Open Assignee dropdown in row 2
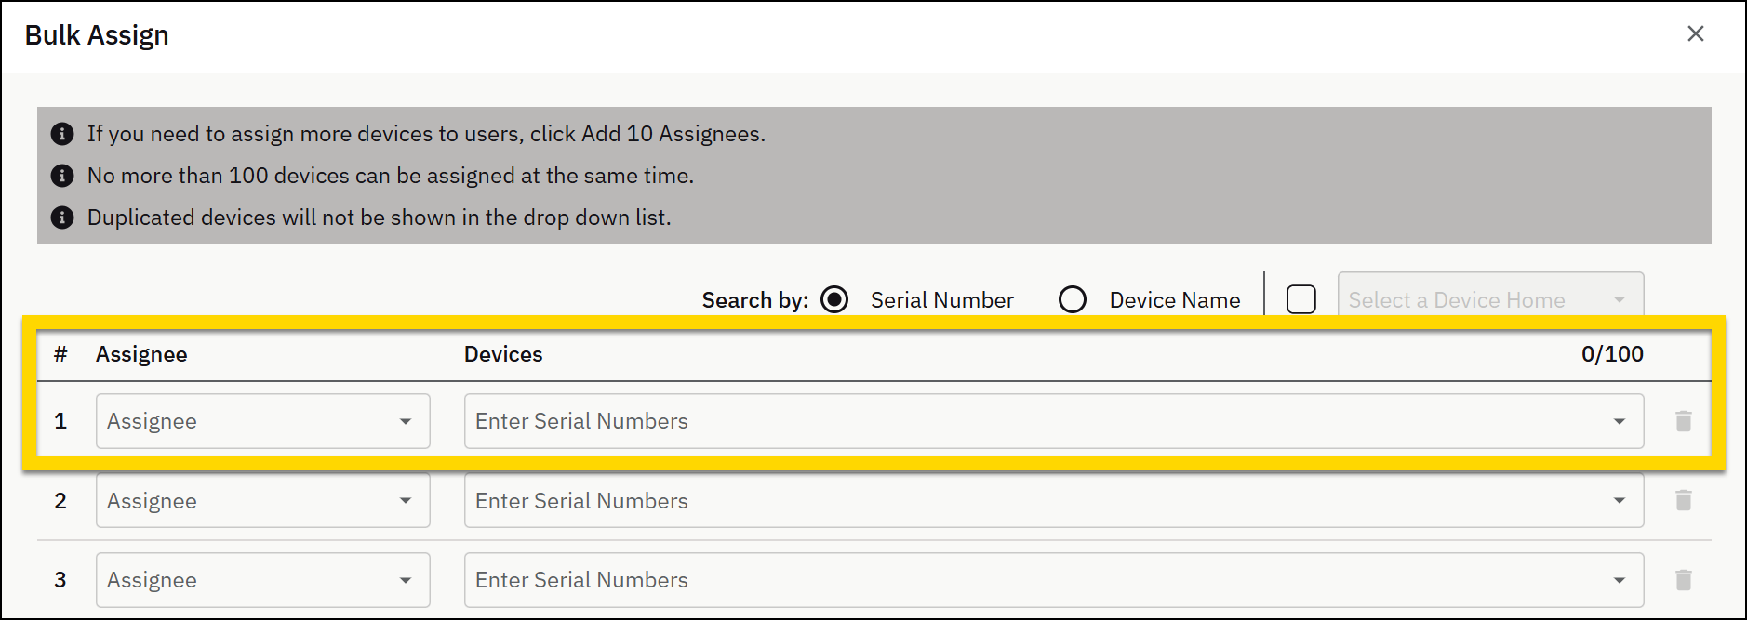 263,500
